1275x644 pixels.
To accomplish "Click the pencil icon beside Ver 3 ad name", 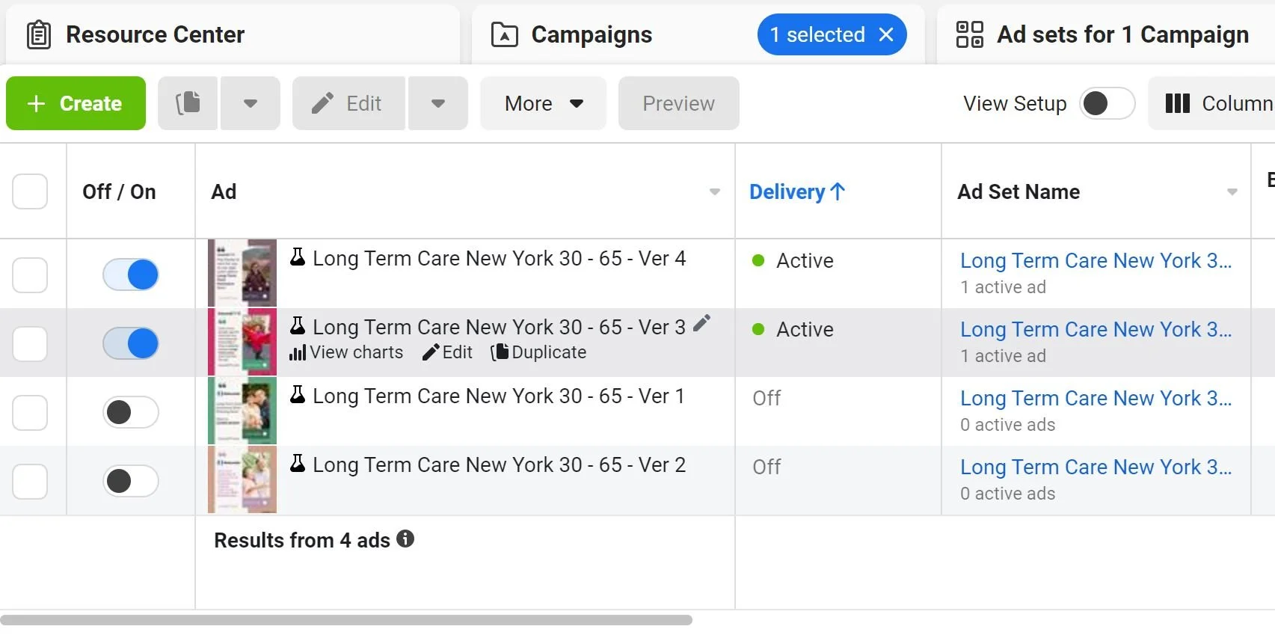I will click(701, 323).
